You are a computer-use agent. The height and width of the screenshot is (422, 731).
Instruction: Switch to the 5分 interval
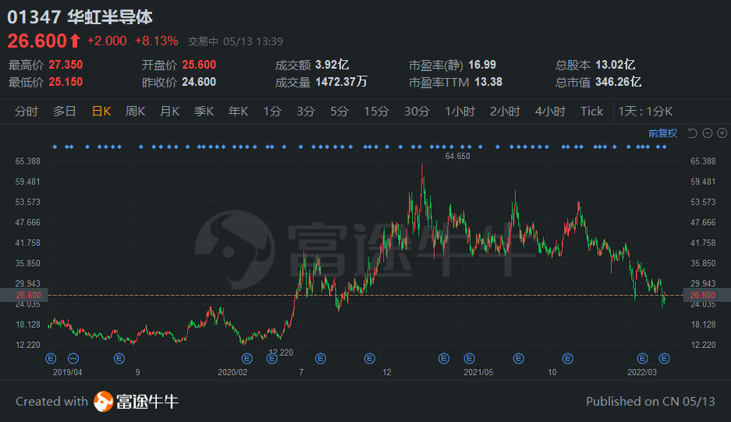pyautogui.click(x=339, y=112)
